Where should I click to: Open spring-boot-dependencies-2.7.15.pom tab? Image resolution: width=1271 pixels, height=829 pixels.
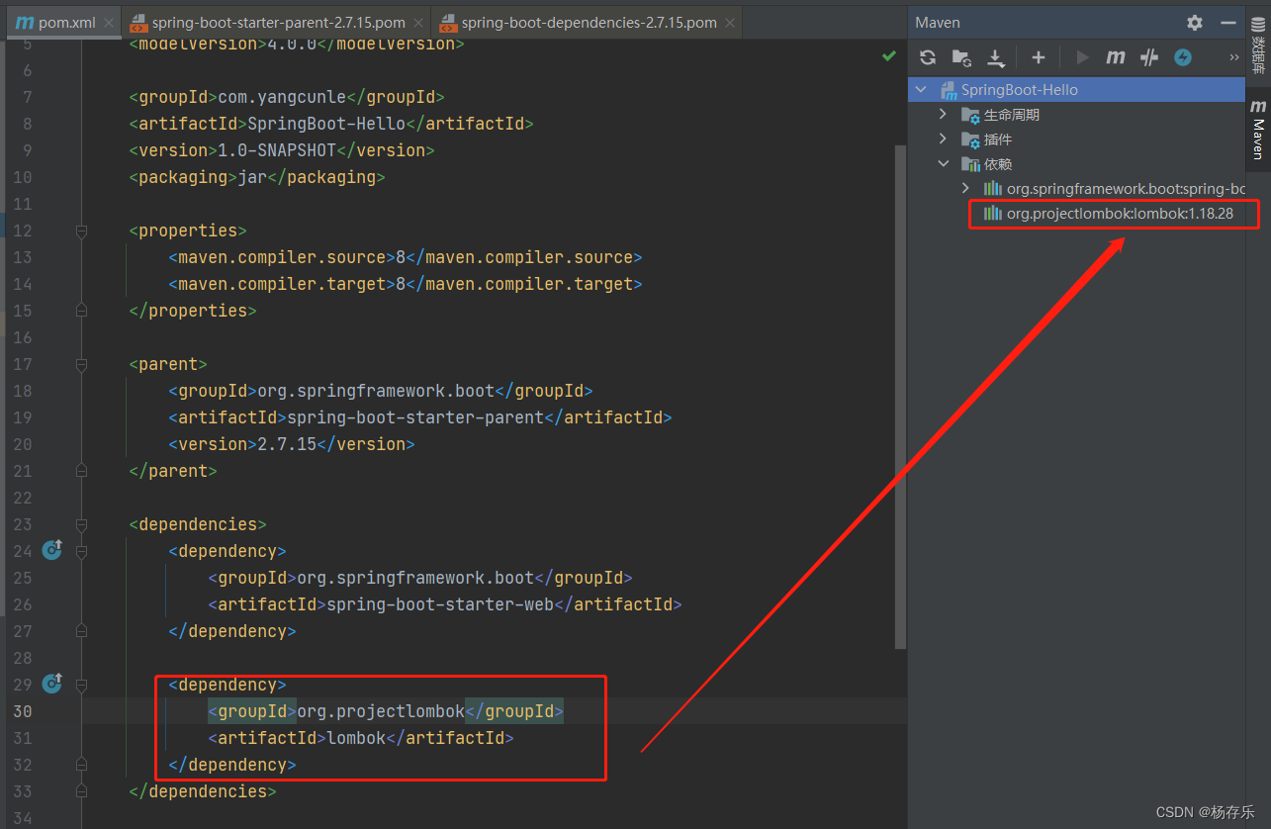tap(586, 22)
